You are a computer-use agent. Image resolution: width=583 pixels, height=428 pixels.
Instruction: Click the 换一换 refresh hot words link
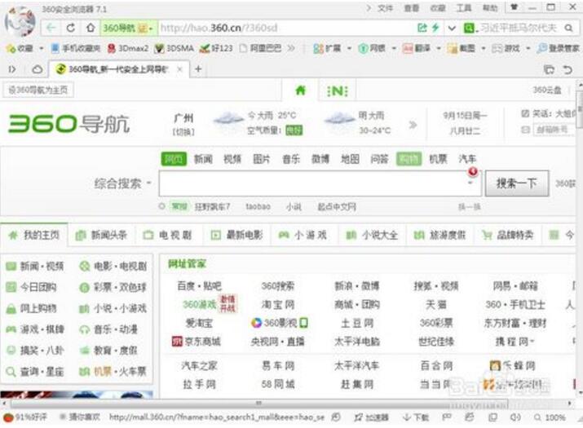[x=470, y=207]
